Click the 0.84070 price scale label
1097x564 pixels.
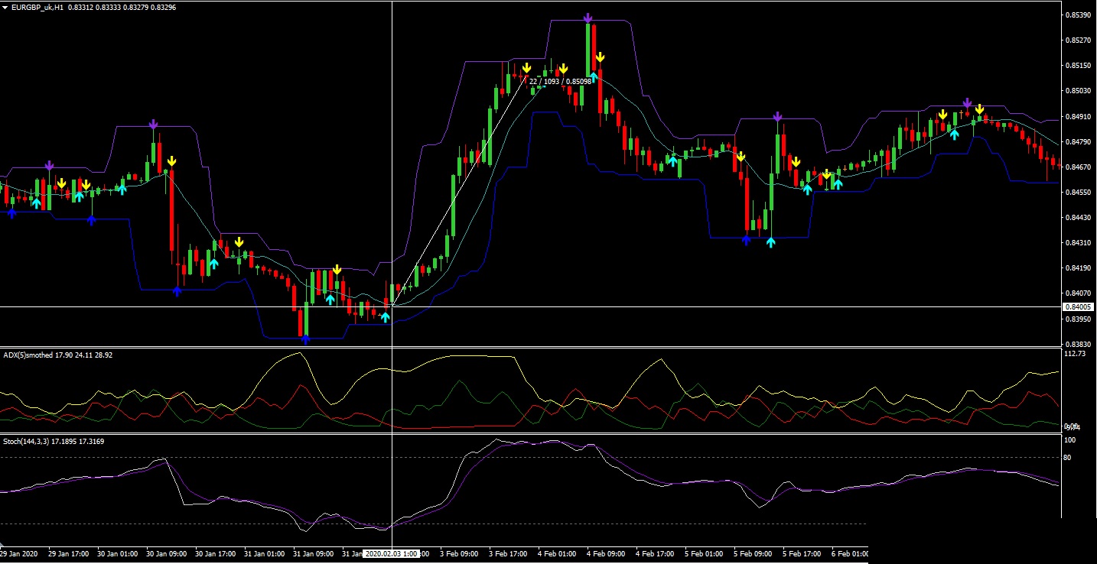point(1079,293)
